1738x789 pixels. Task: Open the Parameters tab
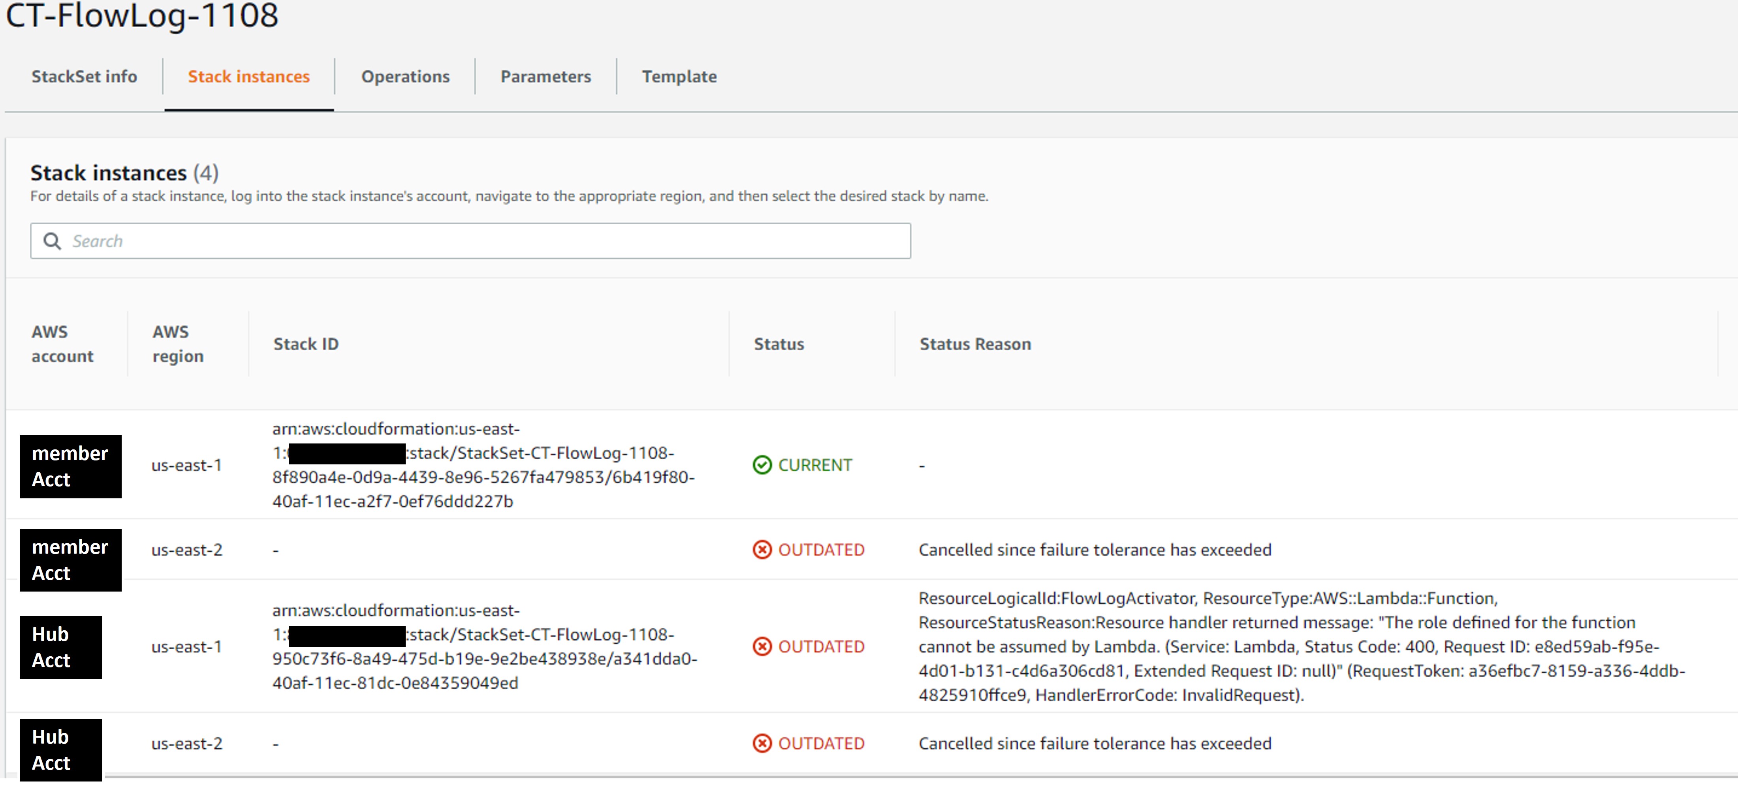pos(545,77)
